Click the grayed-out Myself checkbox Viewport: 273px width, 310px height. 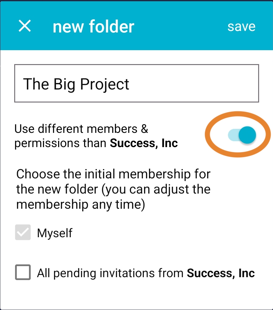click(x=23, y=232)
